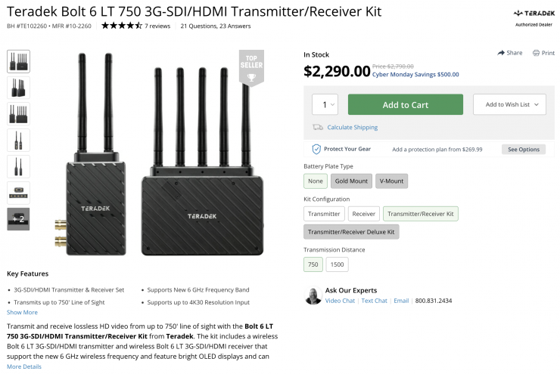Open the +2 more images thumbnail
The image size is (560, 374).
[x=18, y=219]
